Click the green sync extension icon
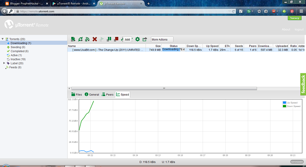The width and height of the screenshot is (306, 167). tap(249, 11)
